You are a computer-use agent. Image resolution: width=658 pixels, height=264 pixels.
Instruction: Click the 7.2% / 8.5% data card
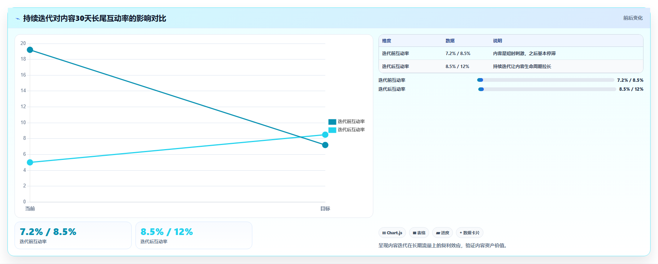(x=73, y=235)
